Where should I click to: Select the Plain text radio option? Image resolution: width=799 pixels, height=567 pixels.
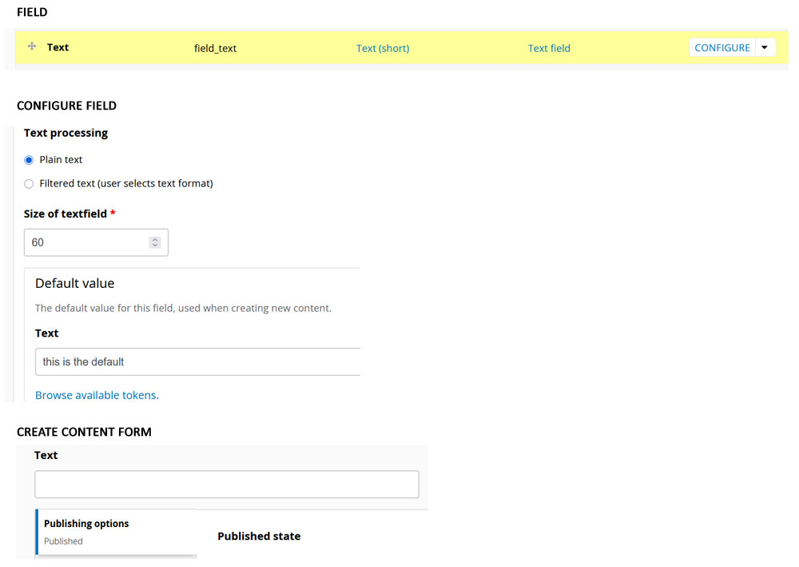[x=29, y=160]
